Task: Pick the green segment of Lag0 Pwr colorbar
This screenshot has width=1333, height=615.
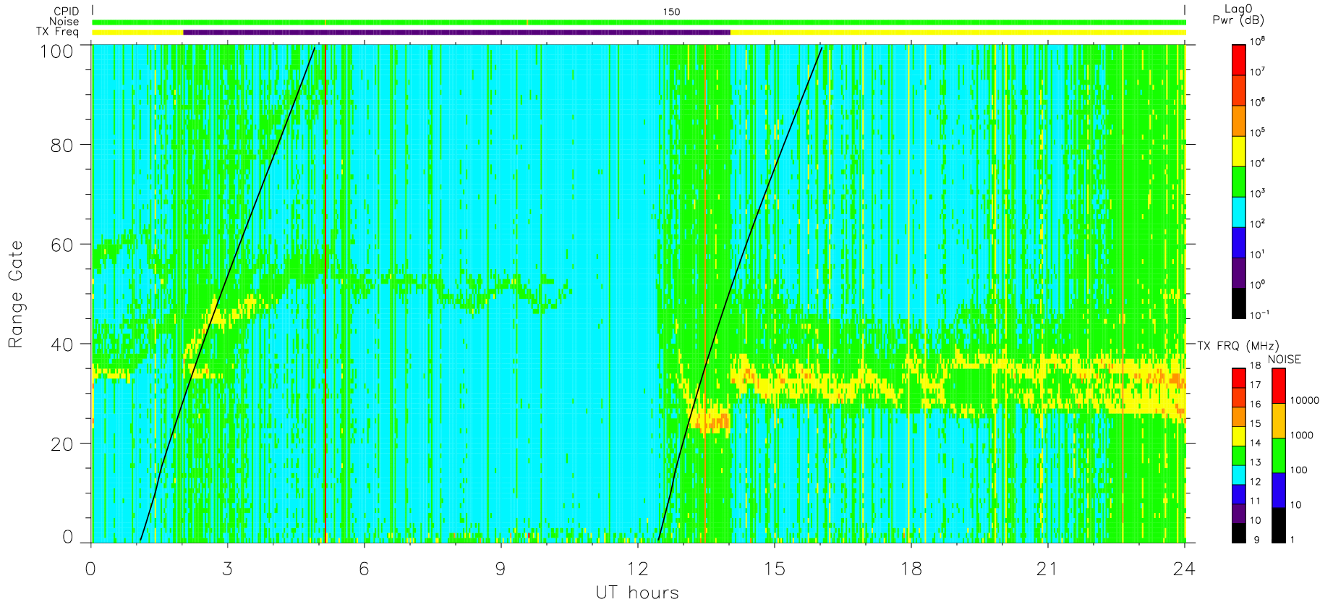Action: point(1238,182)
